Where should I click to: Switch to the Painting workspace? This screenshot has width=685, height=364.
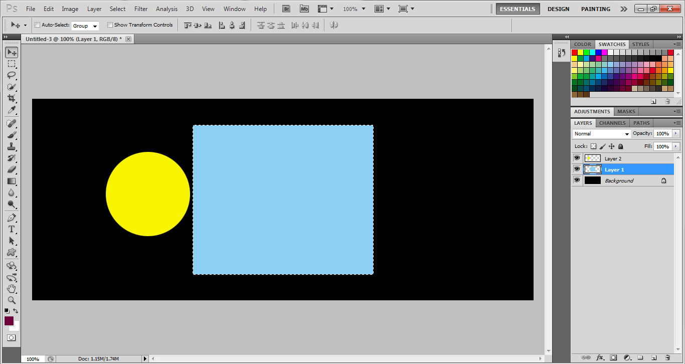tap(596, 9)
